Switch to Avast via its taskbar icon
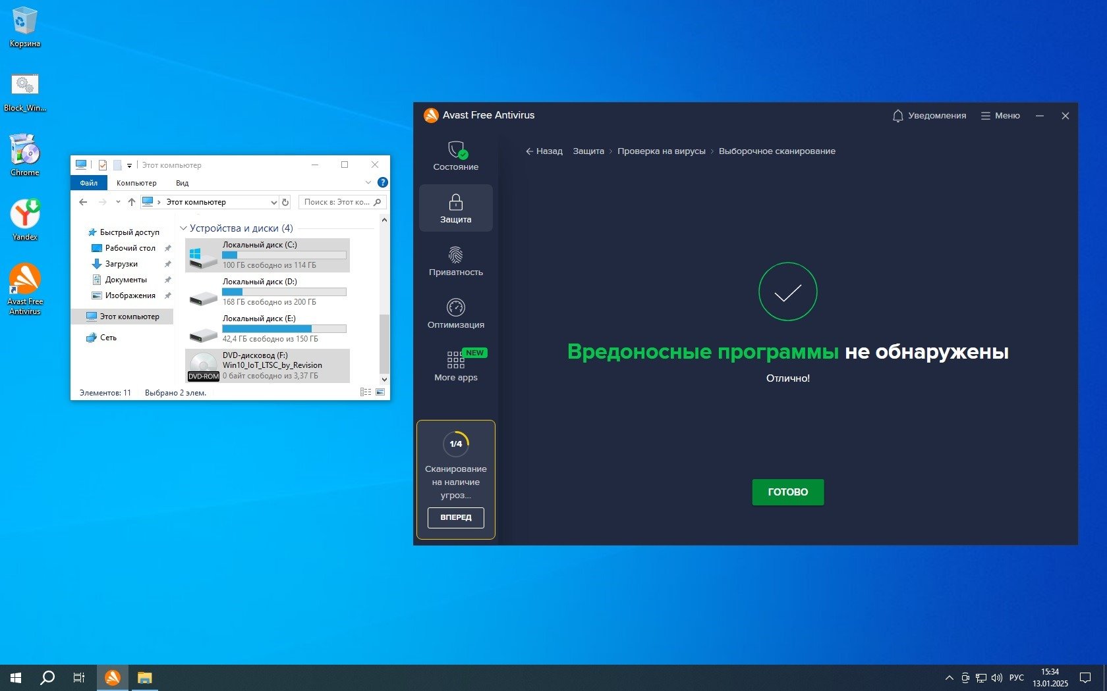Image resolution: width=1107 pixels, height=691 pixels. [113, 678]
